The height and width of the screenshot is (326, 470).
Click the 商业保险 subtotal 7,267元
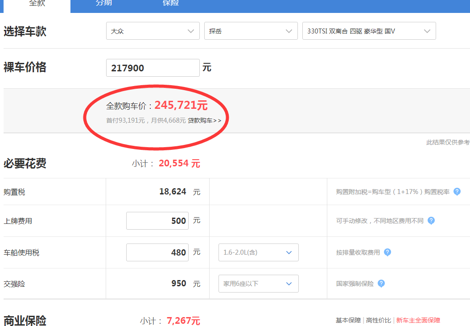point(183,321)
